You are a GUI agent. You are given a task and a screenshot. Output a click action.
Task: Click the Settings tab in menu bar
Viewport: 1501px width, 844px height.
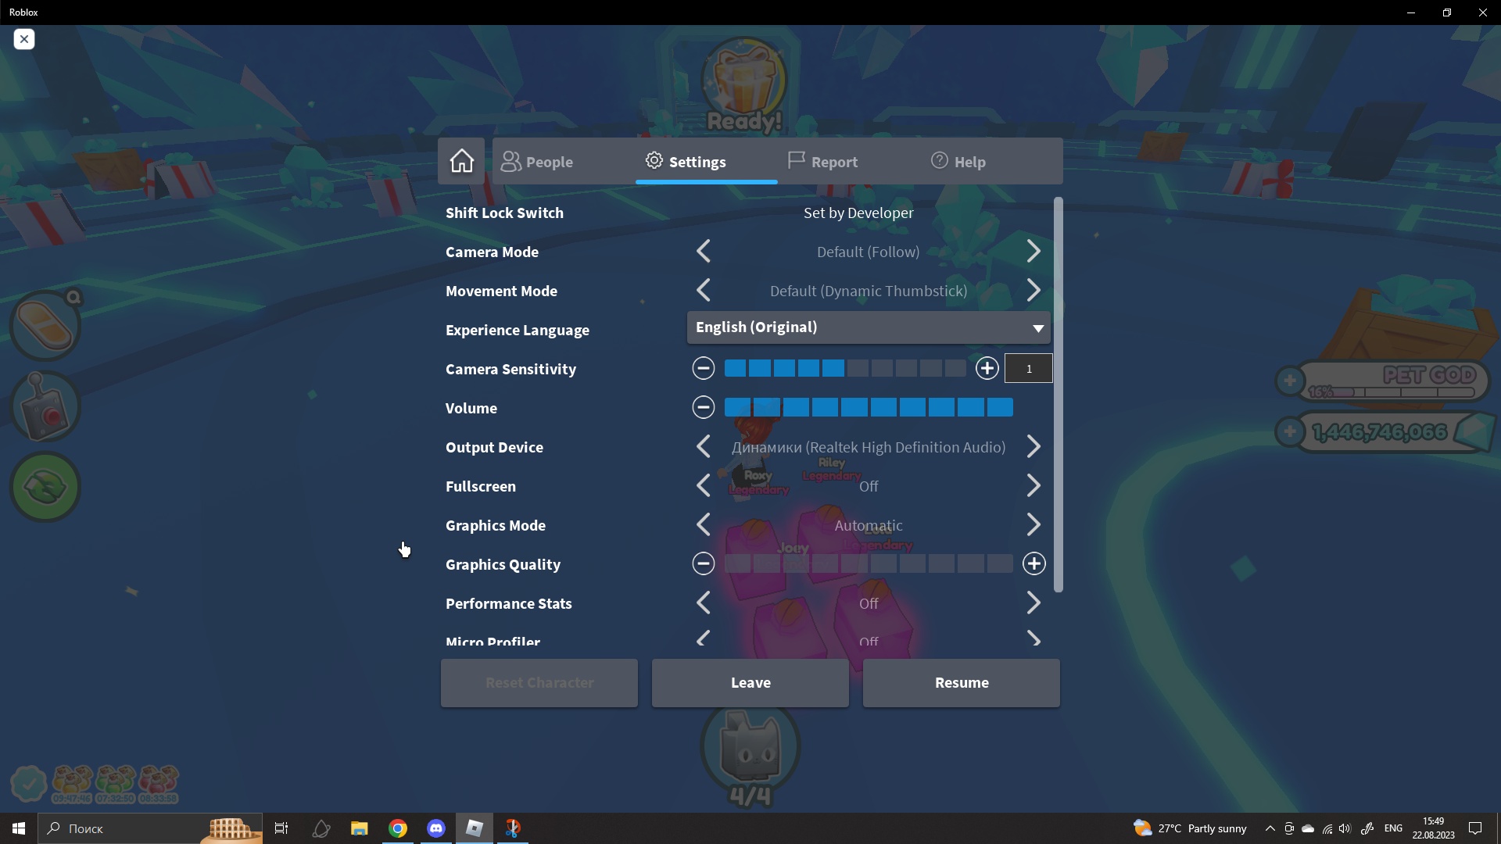[685, 161]
